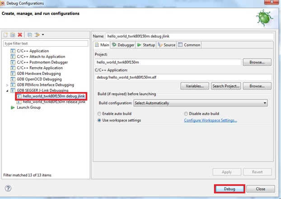Select the GDB OpenOCD Debugging configuration type
The width and height of the screenshot is (281, 199).
tap(38, 79)
